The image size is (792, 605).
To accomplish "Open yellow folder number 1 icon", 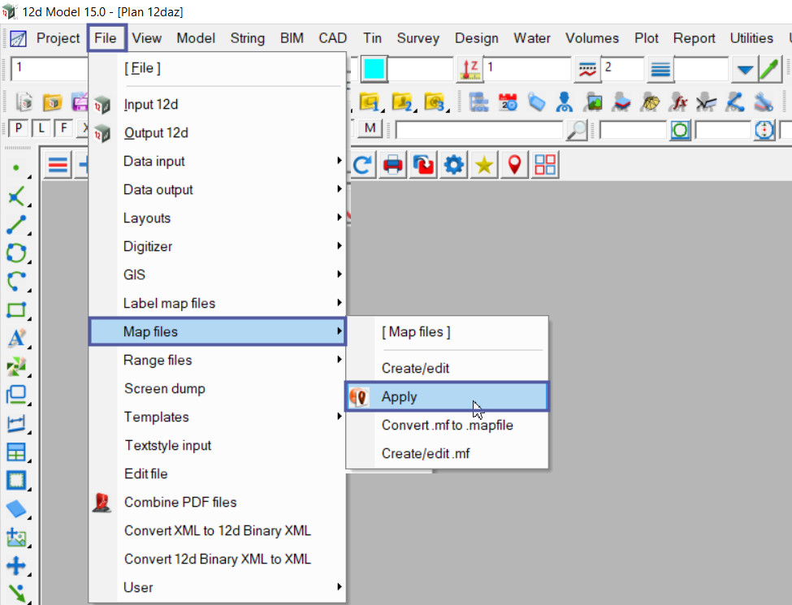I will (x=370, y=102).
